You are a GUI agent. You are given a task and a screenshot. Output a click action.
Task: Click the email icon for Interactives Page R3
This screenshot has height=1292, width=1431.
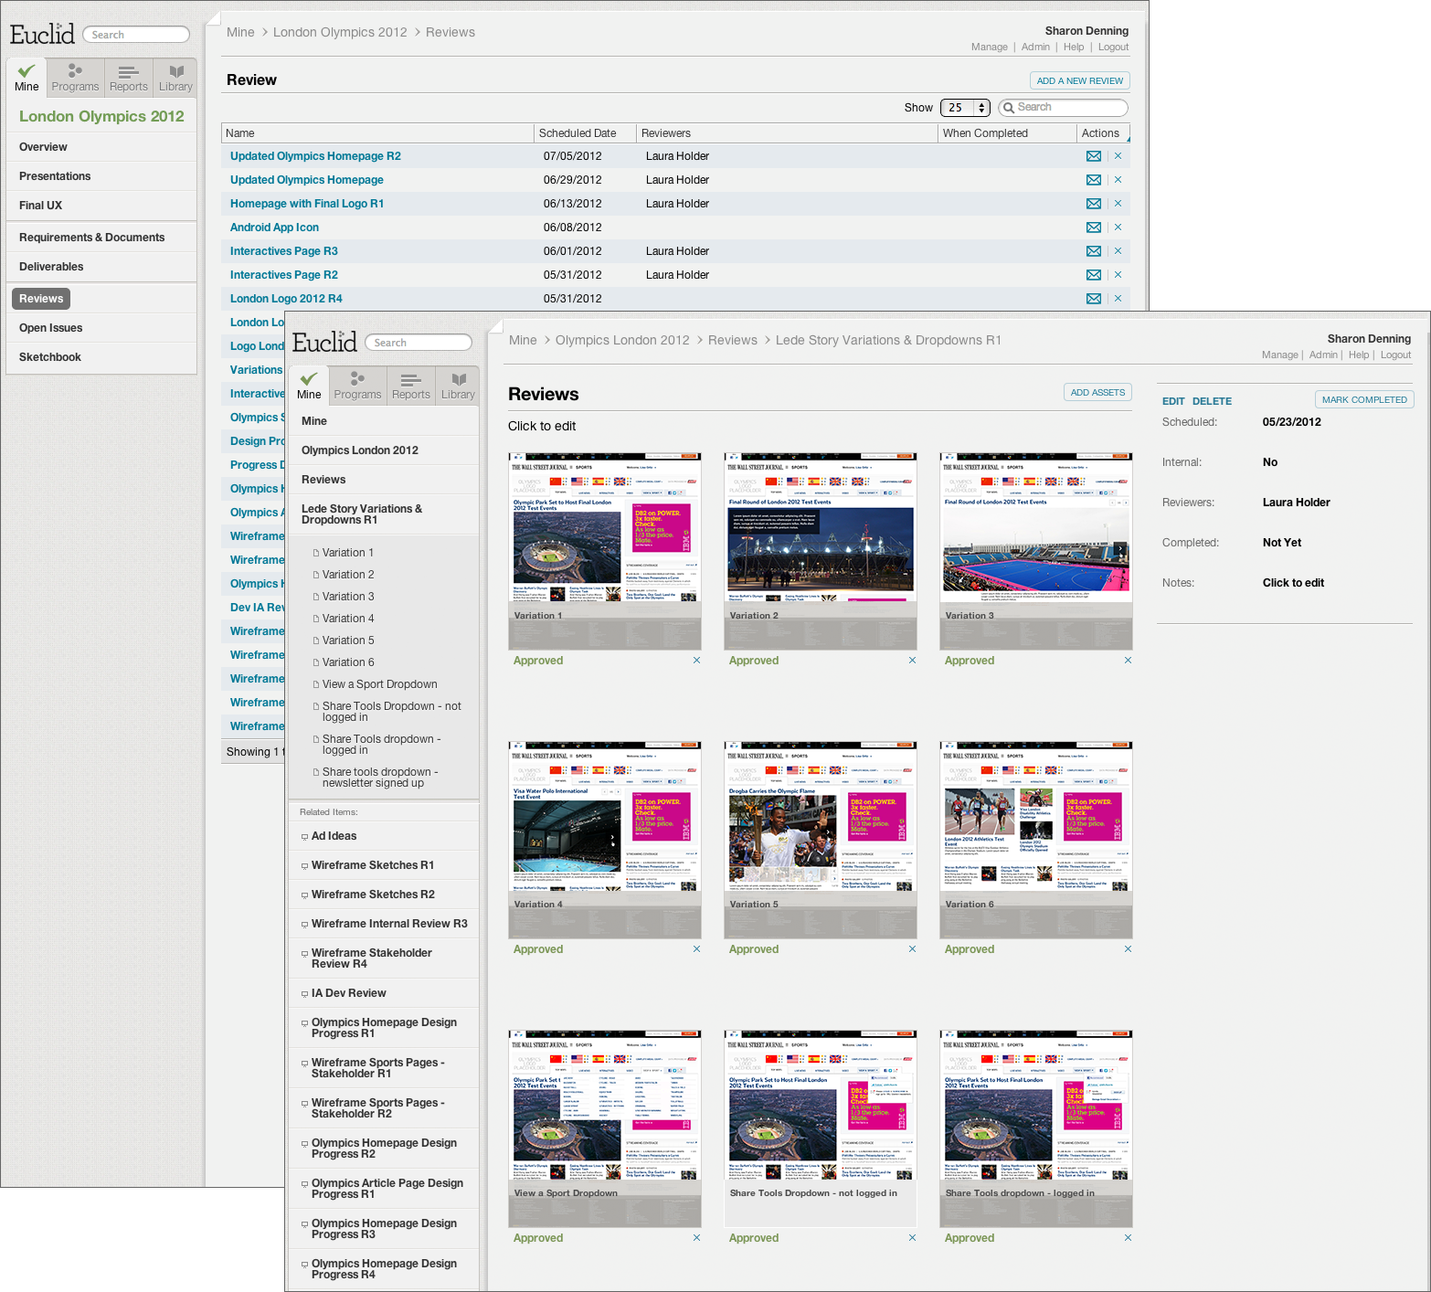[1093, 251]
